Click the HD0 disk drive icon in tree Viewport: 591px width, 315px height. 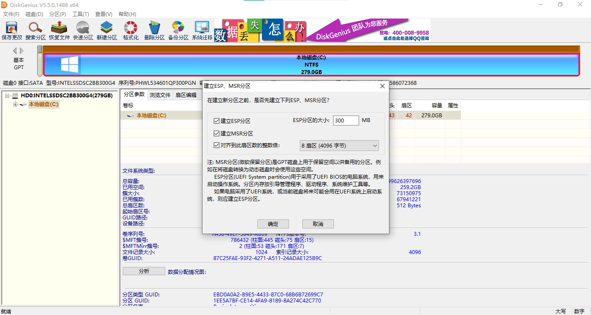click(x=15, y=96)
